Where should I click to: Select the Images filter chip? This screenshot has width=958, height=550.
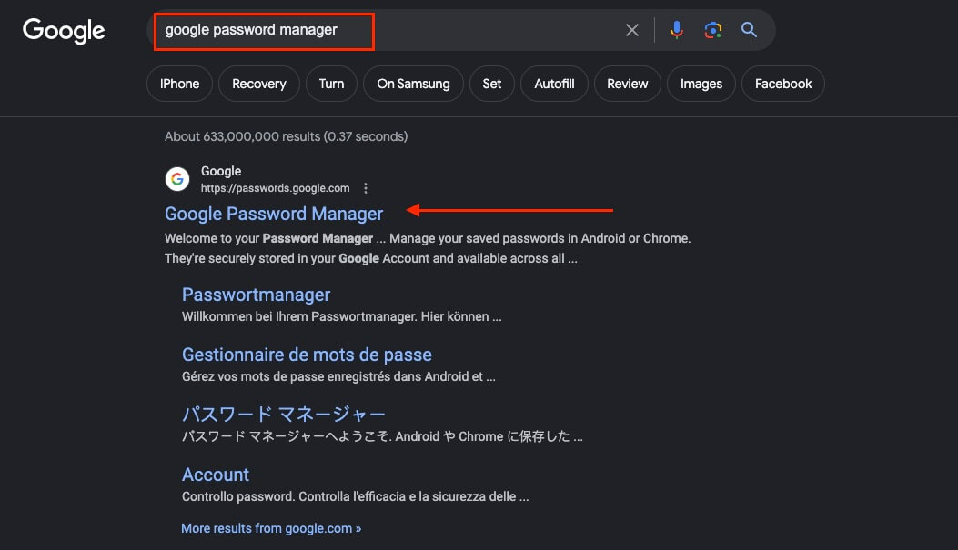[701, 84]
